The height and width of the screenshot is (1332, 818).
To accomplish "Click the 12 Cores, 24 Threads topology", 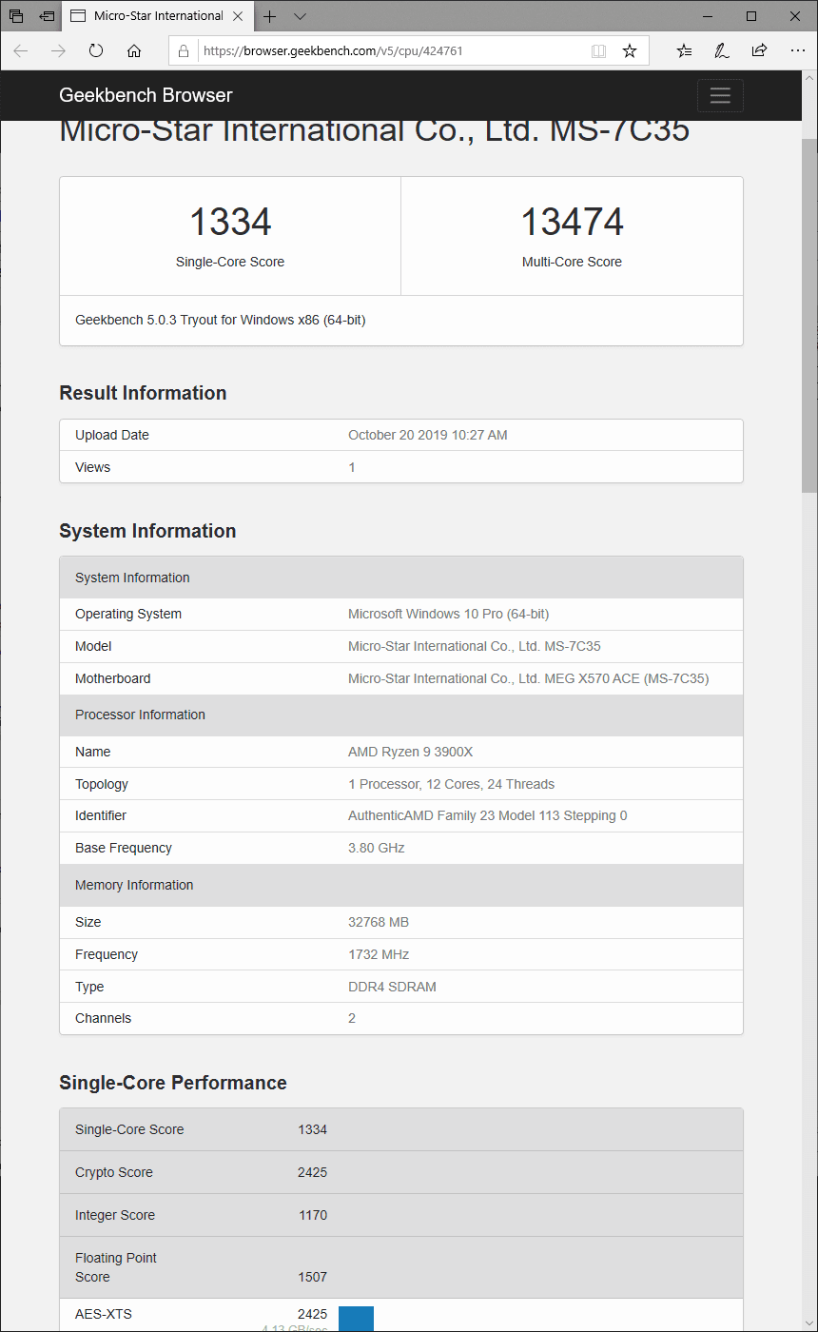I will pyautogui.click(x=451, y=784).
